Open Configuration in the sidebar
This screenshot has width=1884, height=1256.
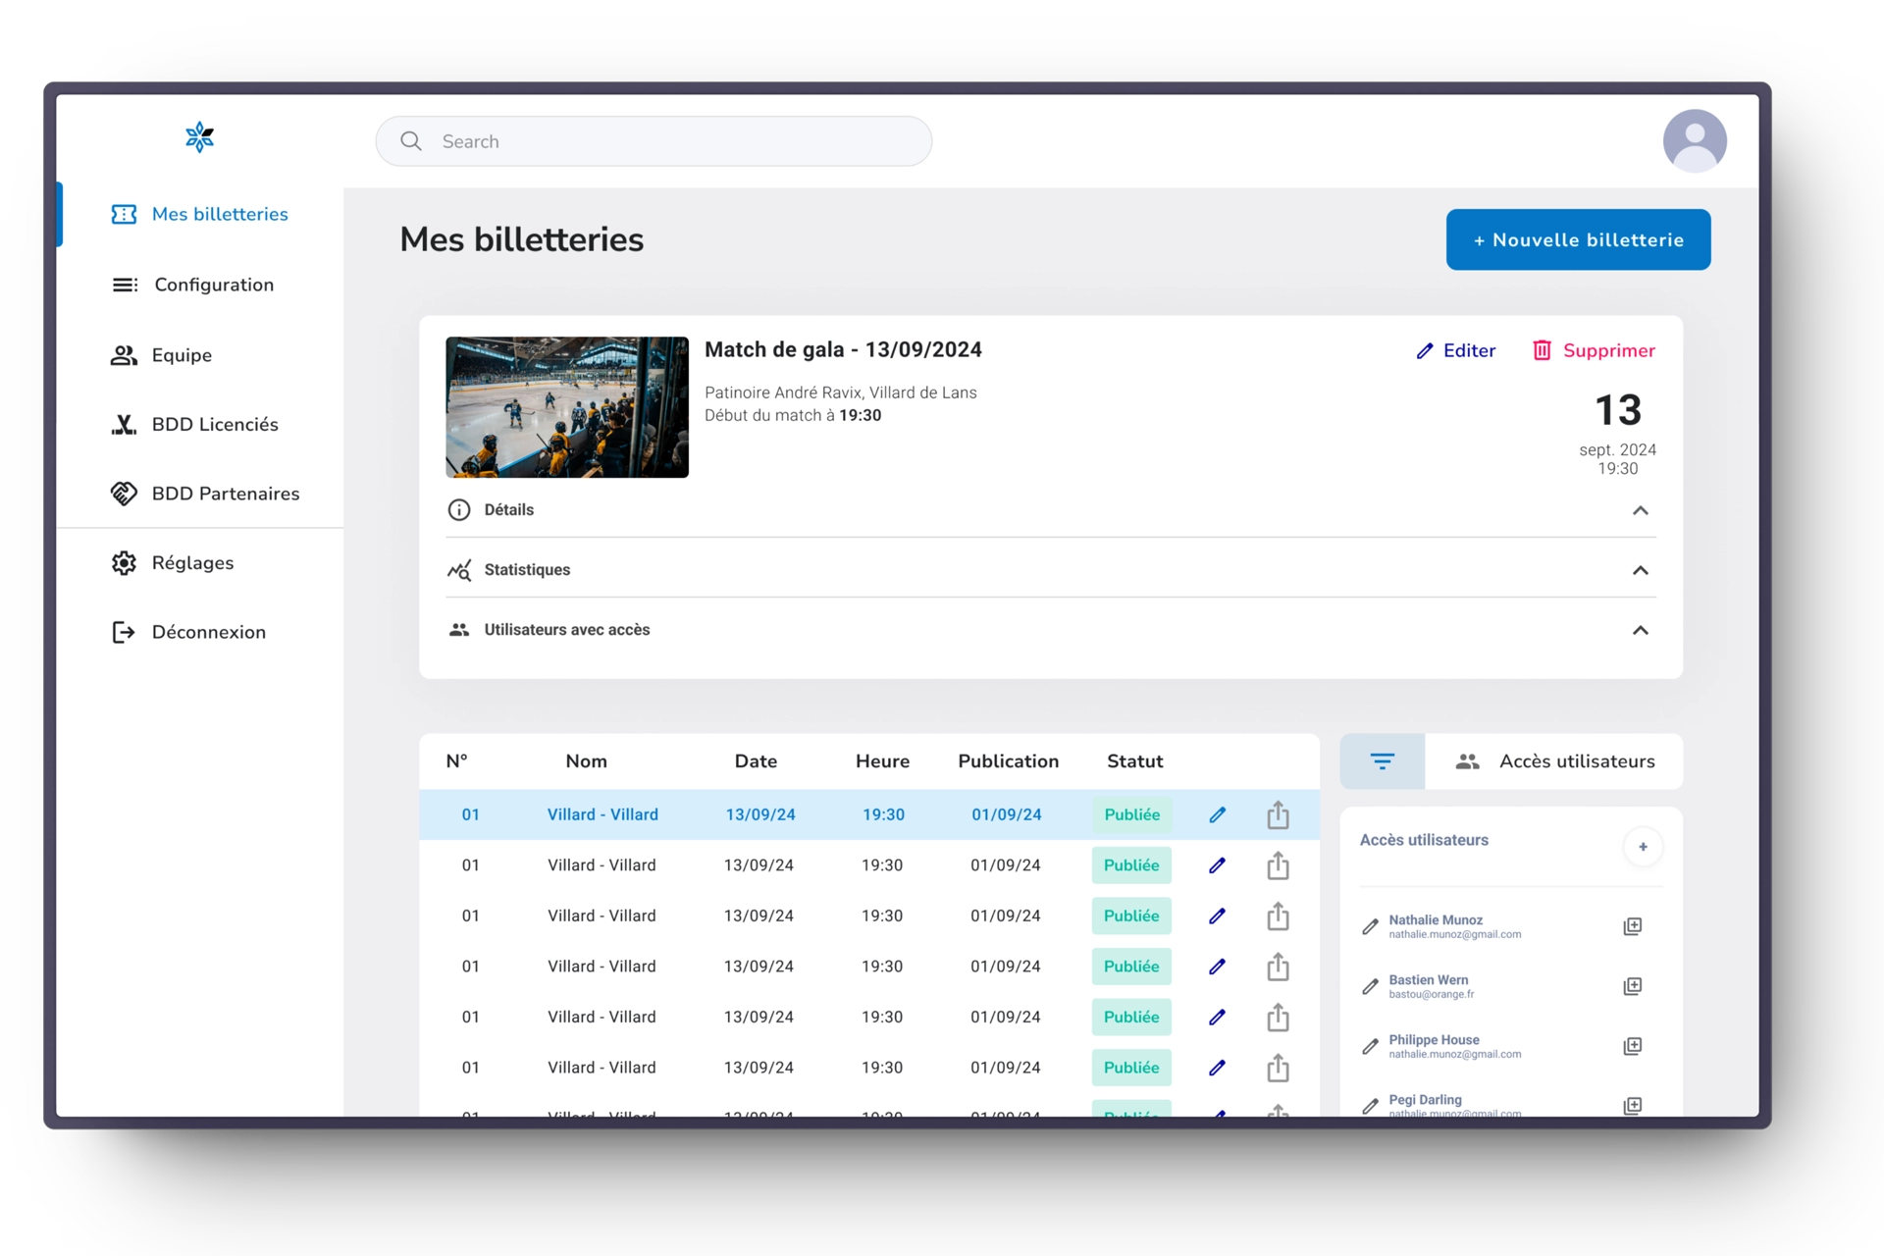(213, 285)
